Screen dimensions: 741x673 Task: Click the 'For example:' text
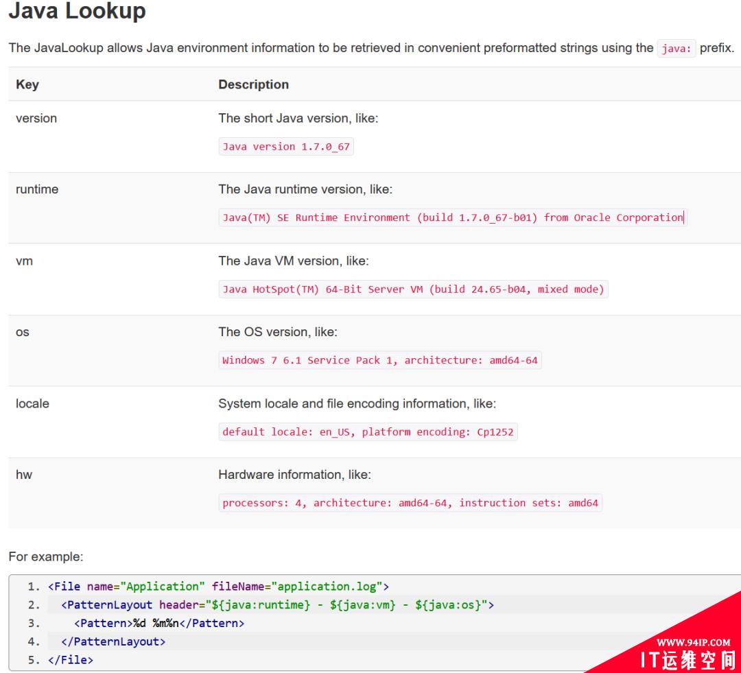pos(46,557)
